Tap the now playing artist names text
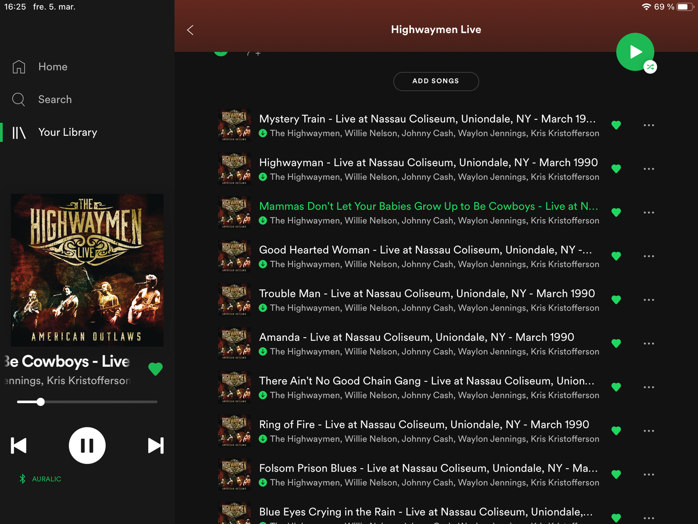The image size is (698, 524). 67,381
